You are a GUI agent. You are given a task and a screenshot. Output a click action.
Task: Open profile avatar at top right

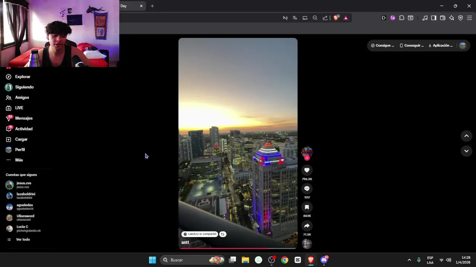pyautogui.click(x=463, y=46)
